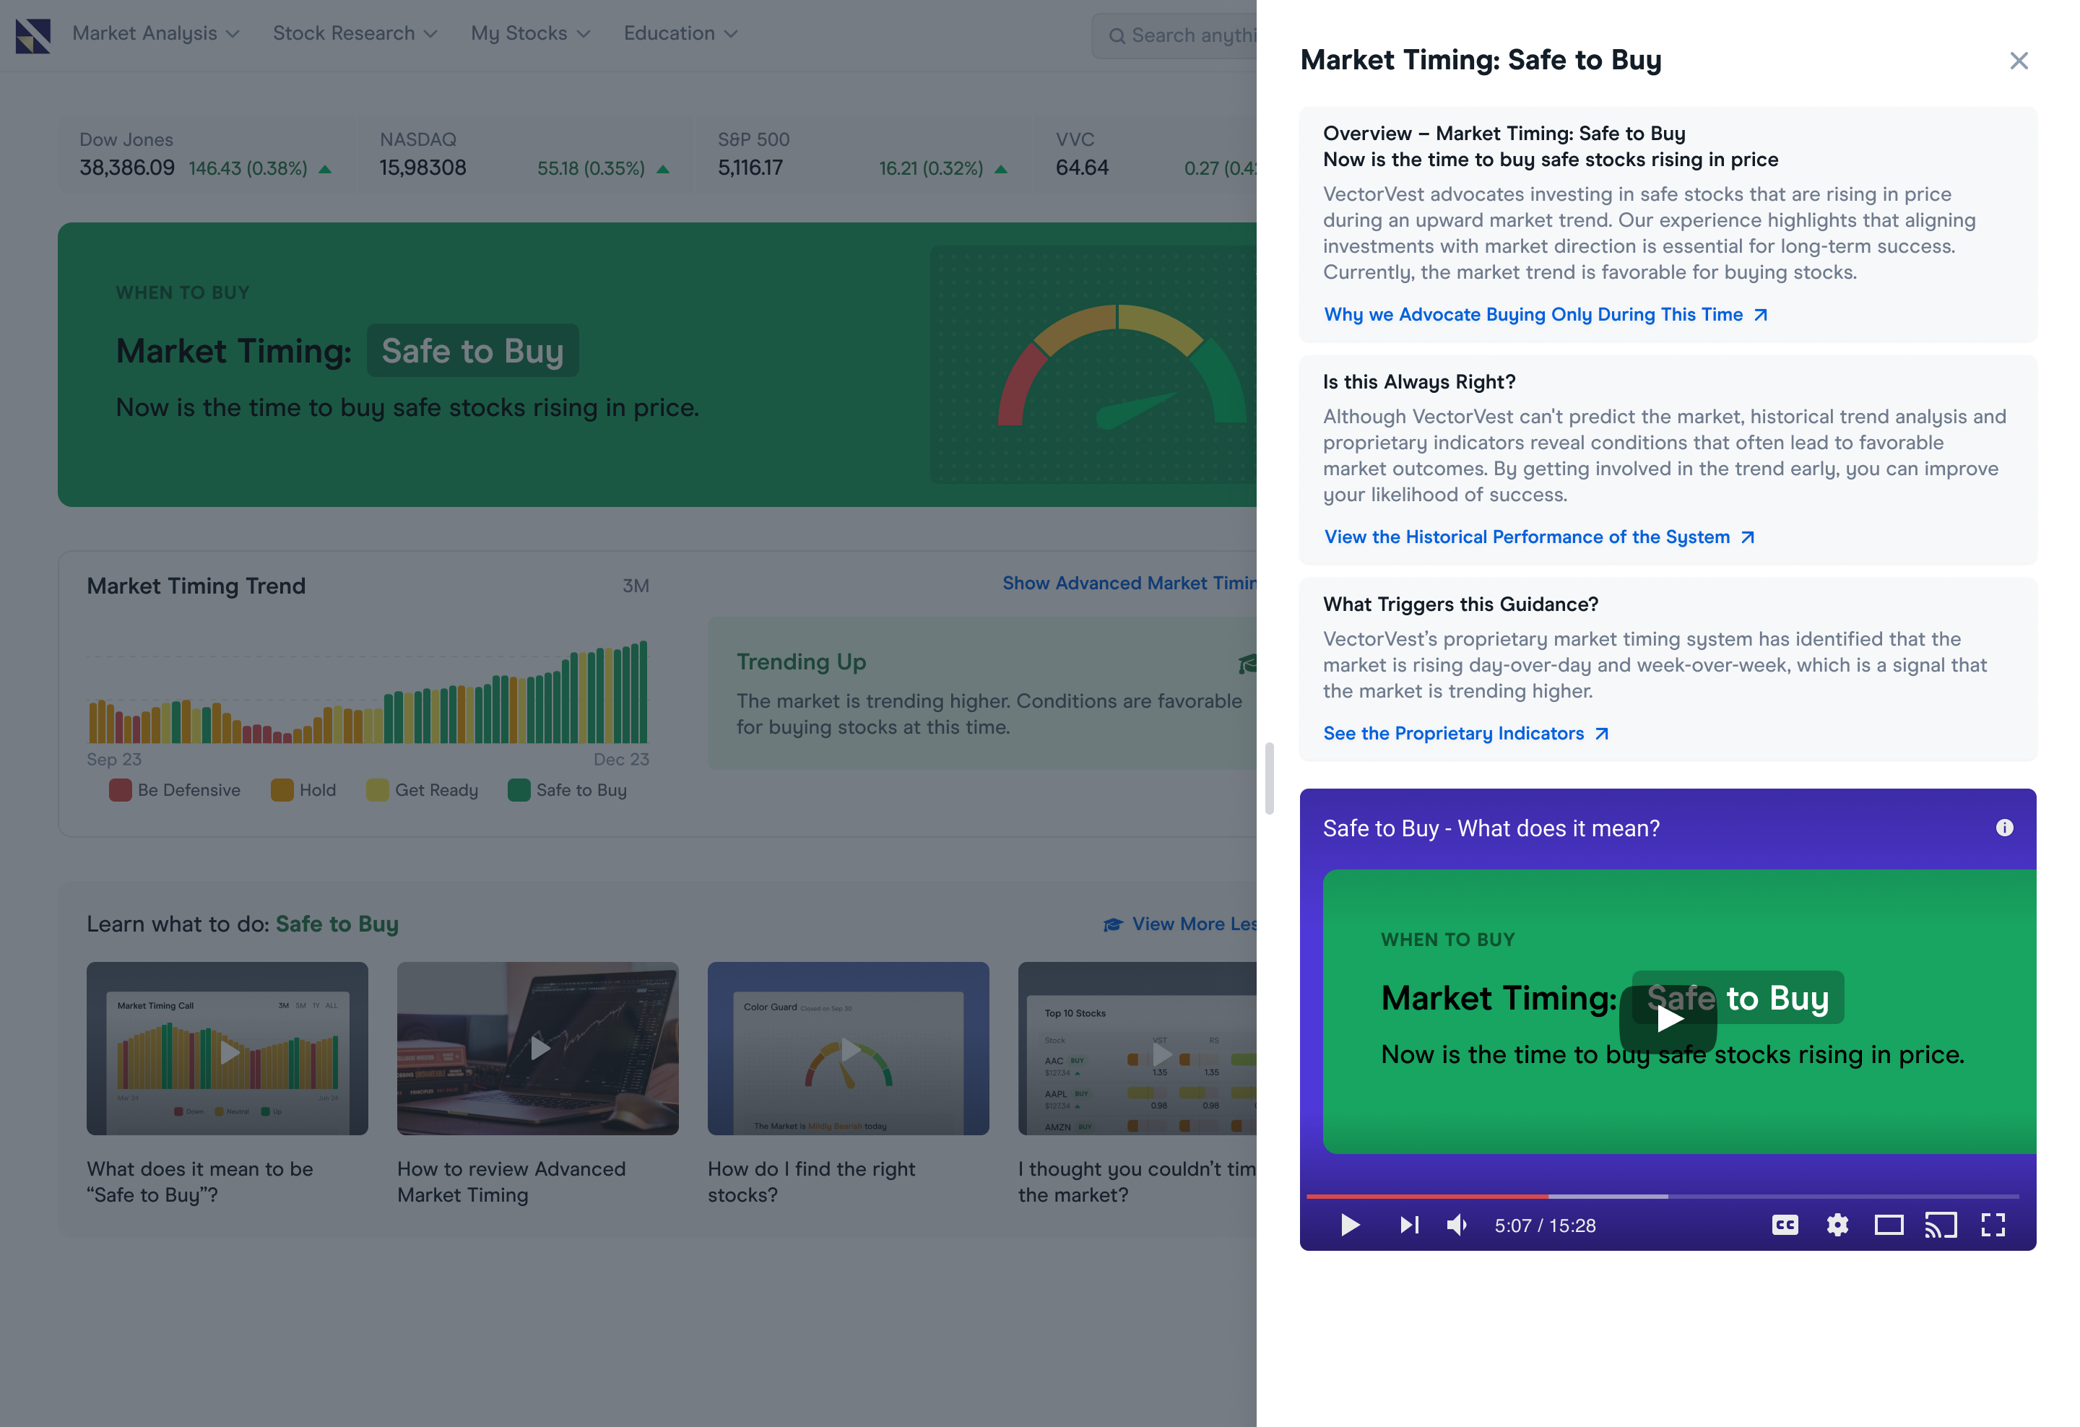Click the Get Ready legend swatch
This screenshot has height=1427, width=2080.
click(378, 790)
